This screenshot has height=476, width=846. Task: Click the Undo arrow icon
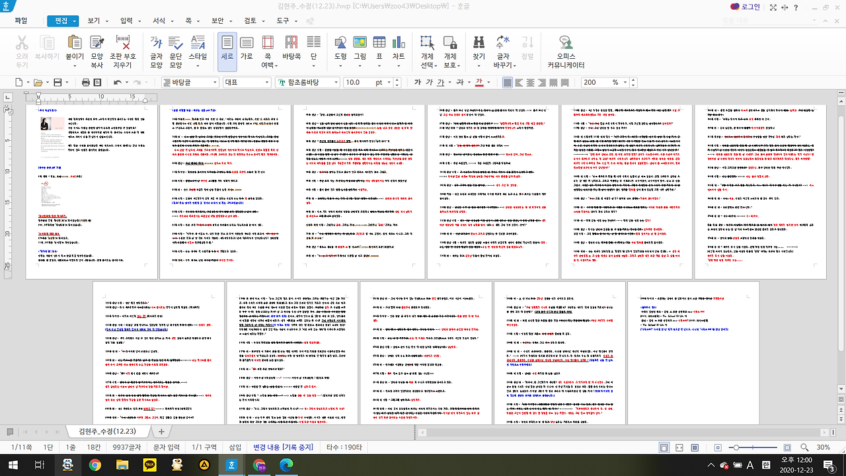(118, 83)
